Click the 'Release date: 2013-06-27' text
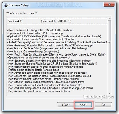 tap(56, 21)
